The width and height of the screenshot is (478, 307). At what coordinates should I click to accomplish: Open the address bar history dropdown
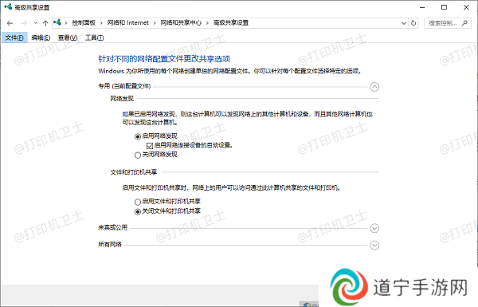(x=404, y=23)
